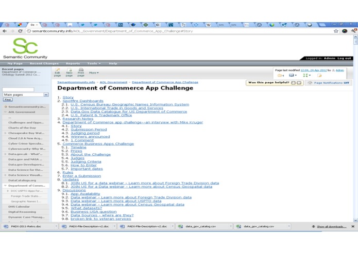Viewport: 358px width, 254px height.
Task: Click the thumbs-up helpful icon
Action: pos(294,83)
